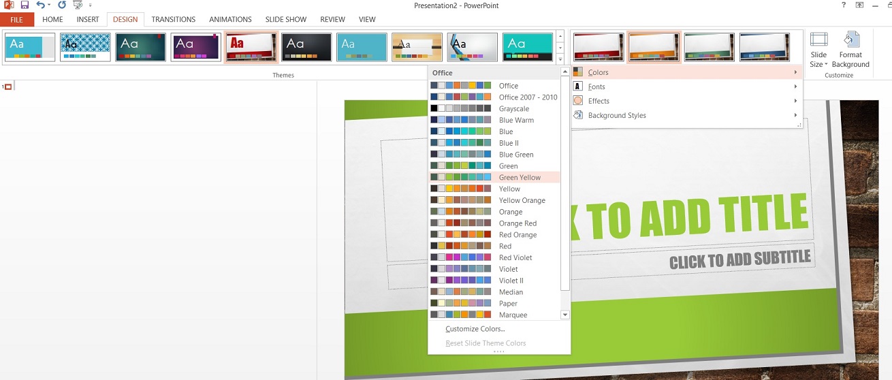Expand the Colors submenu arrow

point(795,72)
